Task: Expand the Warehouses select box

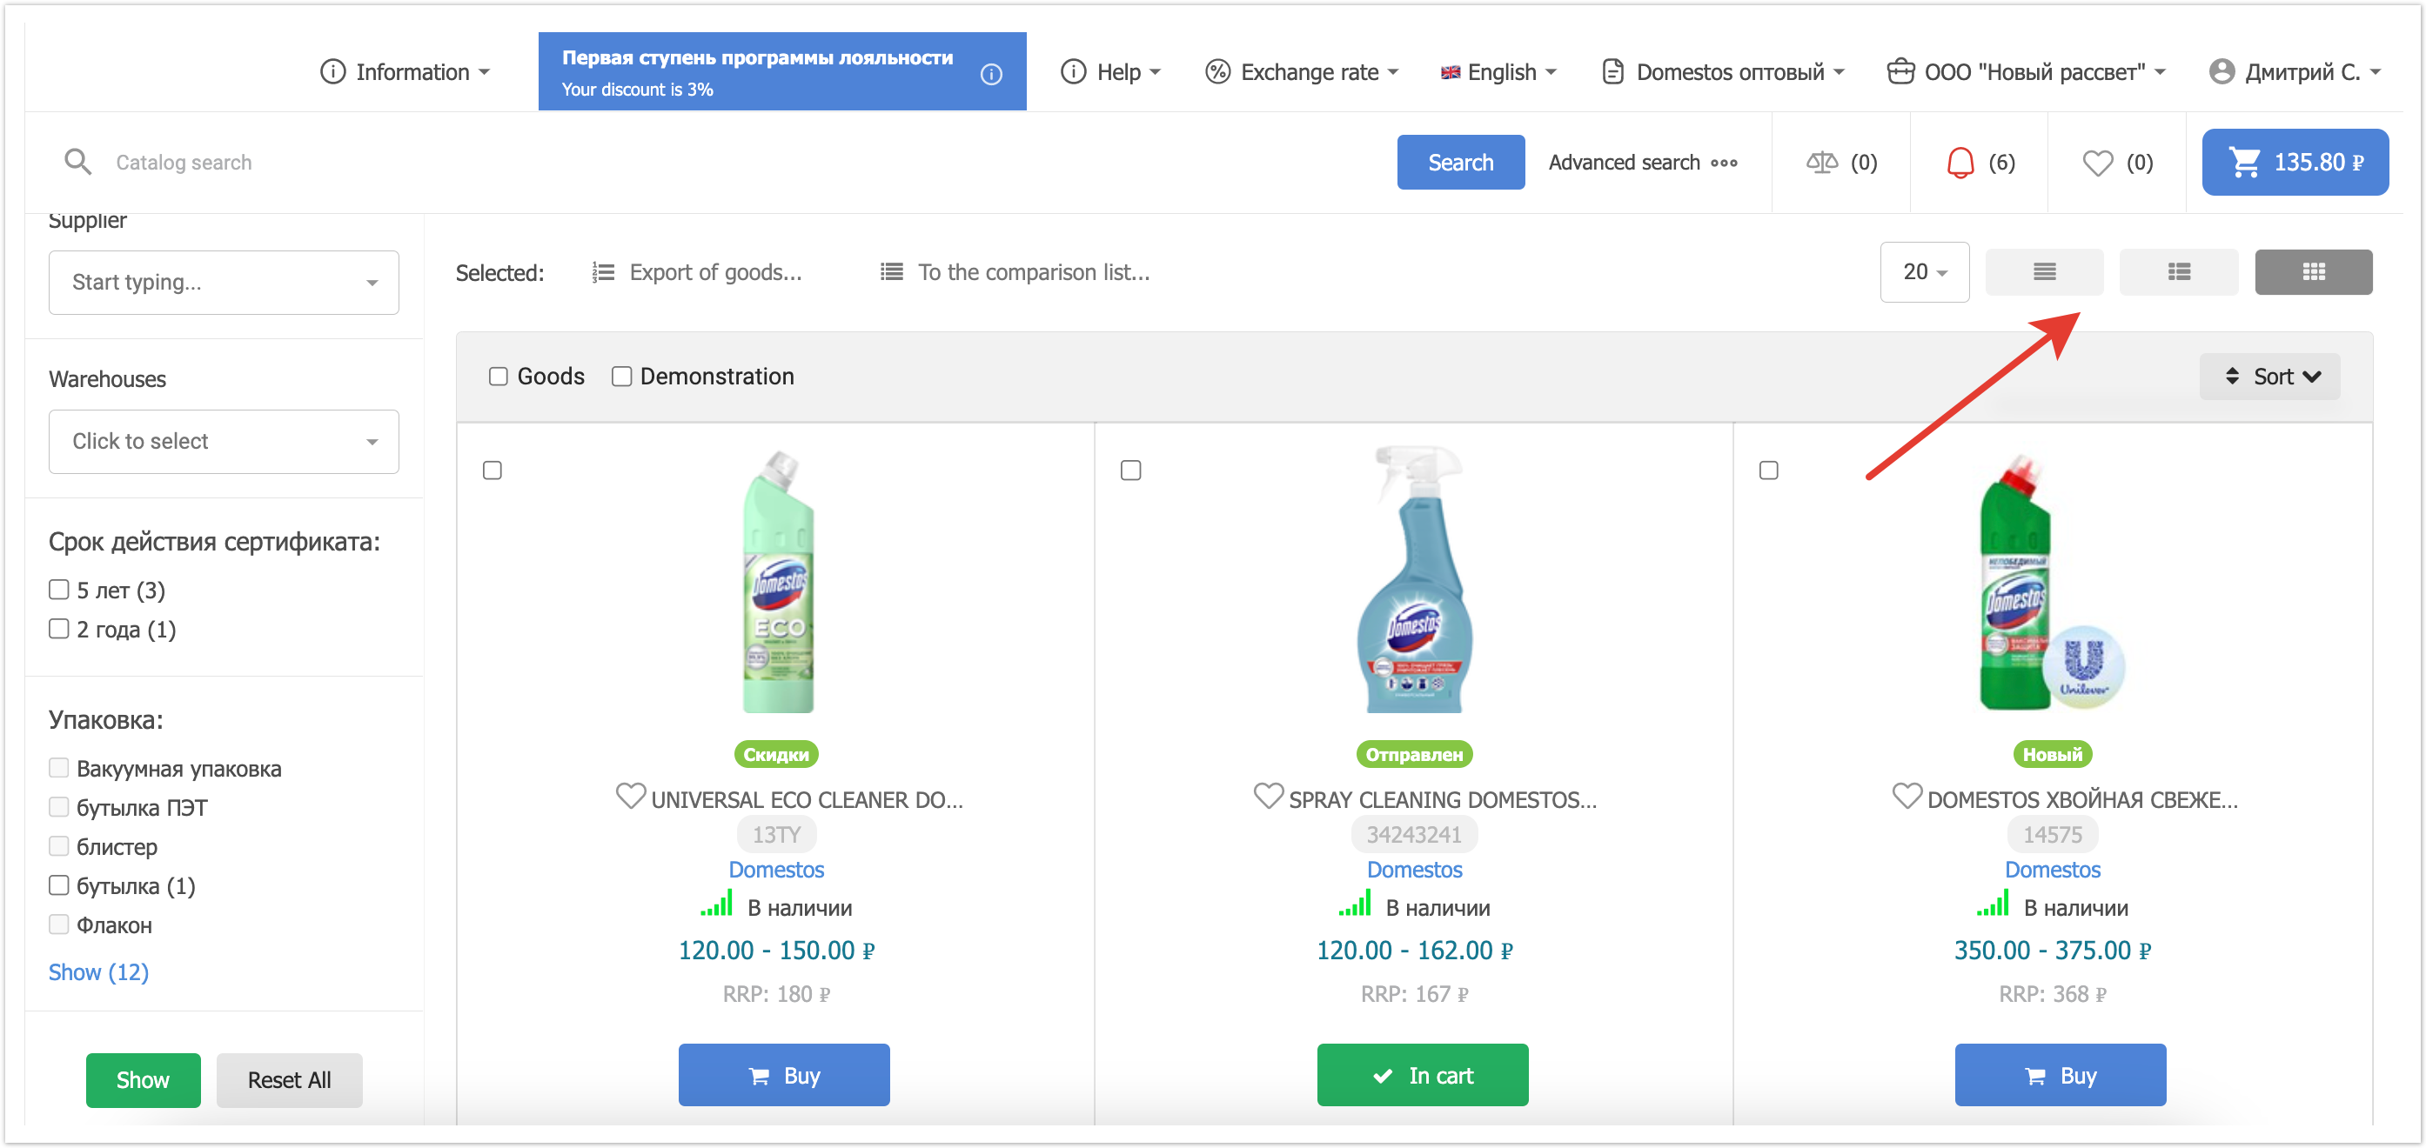Action: [224, 441]
